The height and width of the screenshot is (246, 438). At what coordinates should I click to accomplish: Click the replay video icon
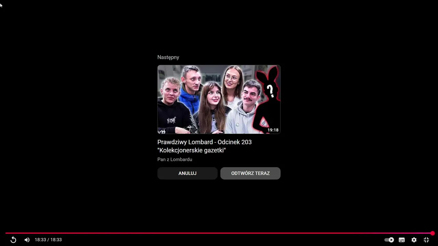13,240
